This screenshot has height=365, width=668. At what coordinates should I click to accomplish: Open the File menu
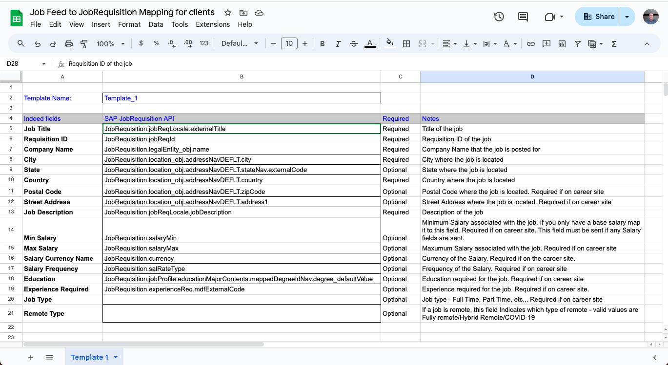point(36,24)
